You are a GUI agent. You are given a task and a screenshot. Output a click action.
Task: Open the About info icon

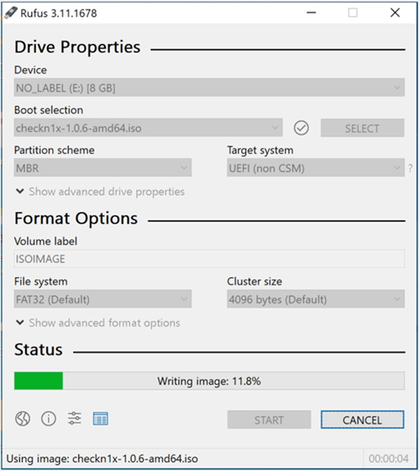48,419
